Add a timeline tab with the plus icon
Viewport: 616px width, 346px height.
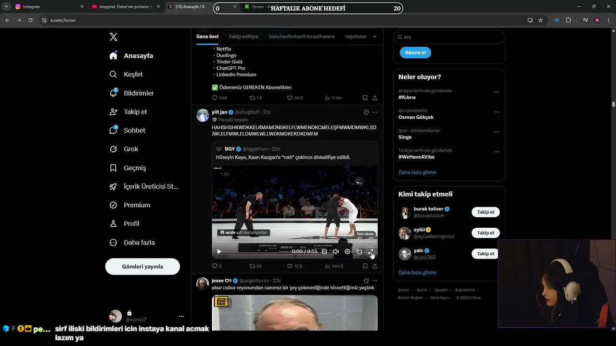[374, 37]
